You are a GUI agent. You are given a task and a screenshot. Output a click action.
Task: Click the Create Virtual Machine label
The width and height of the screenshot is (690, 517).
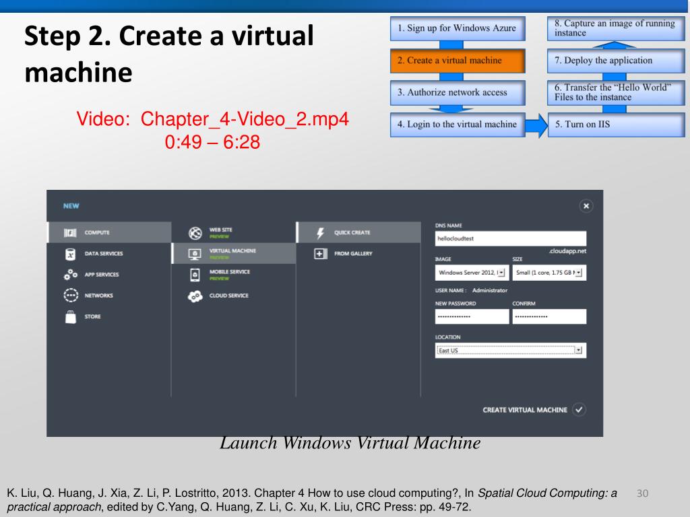tap(524, 410)
